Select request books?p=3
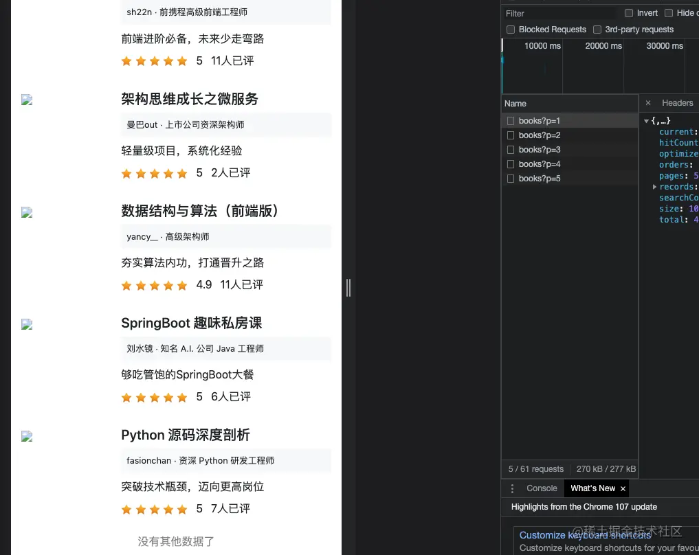The height and width of the screenshot is (555, 699). pos(570,150)
